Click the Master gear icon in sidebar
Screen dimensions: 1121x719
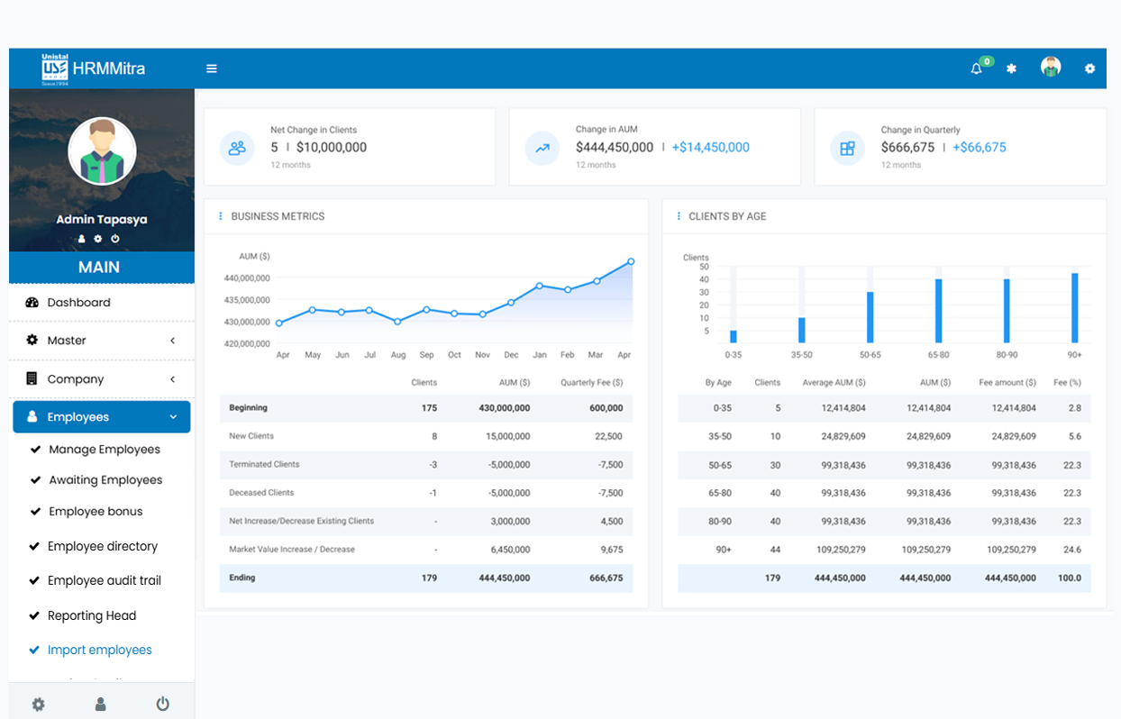click(32, 341)
